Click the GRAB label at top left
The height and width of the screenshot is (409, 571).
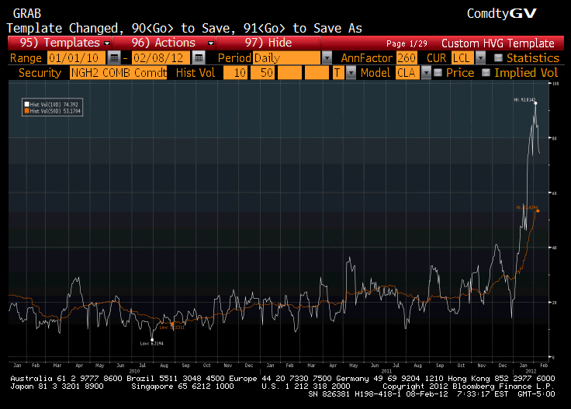coord(27,14)
